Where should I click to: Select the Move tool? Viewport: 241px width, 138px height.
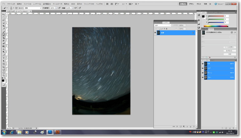[x=4, y=15]
